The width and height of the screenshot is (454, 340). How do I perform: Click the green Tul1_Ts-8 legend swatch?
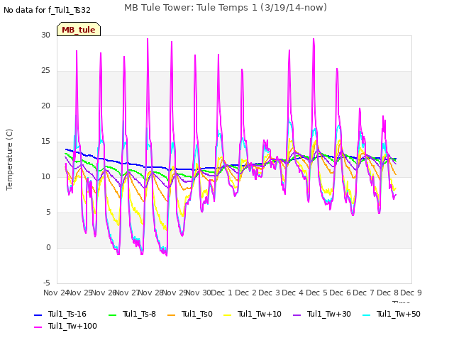coord(112,314)
